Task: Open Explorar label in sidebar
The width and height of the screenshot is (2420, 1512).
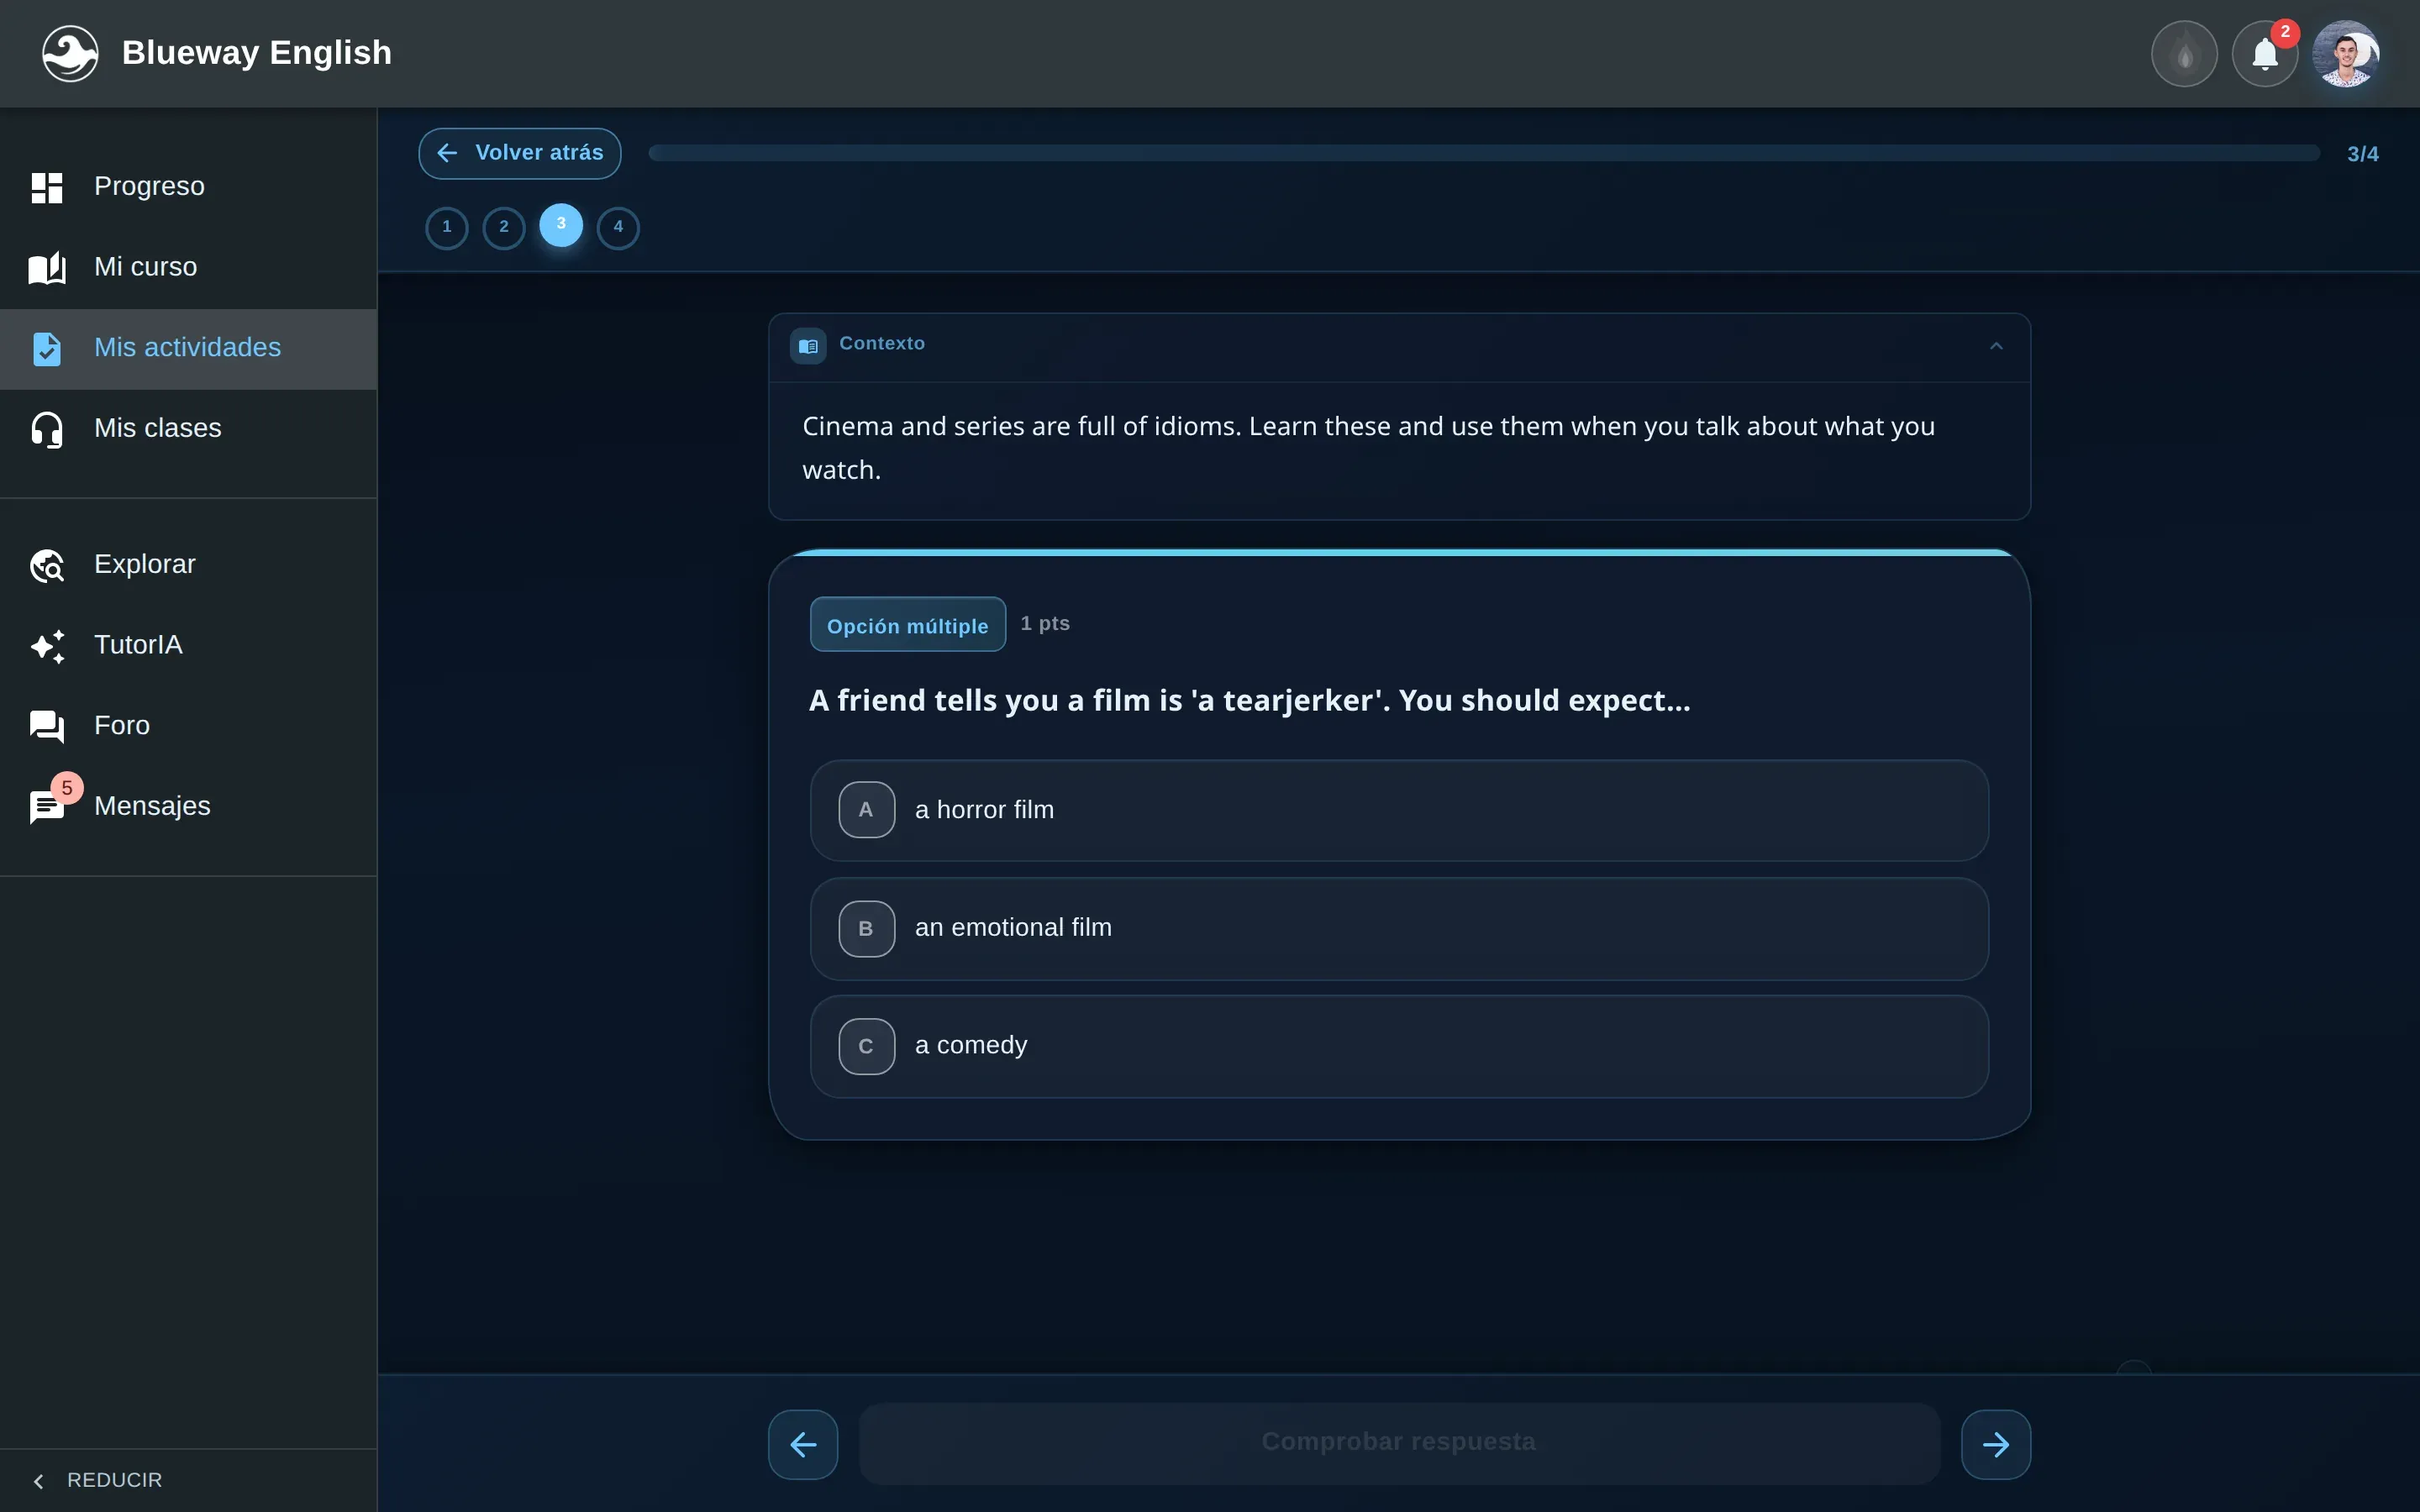Action: (145, 565)
